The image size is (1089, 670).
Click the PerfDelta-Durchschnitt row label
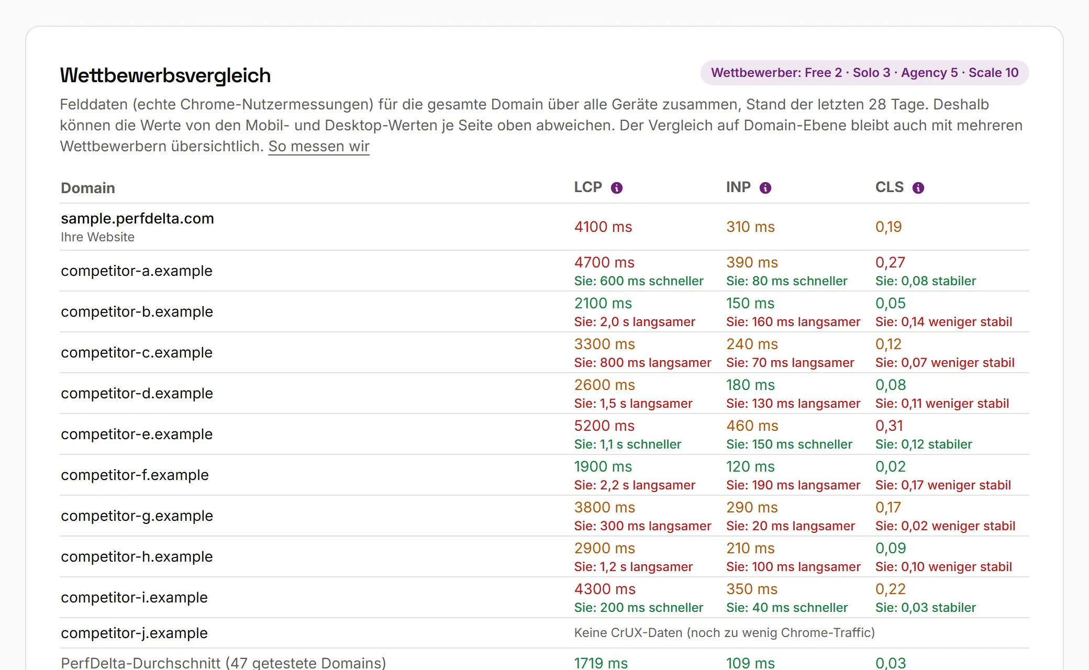click(x=224, y=663)
